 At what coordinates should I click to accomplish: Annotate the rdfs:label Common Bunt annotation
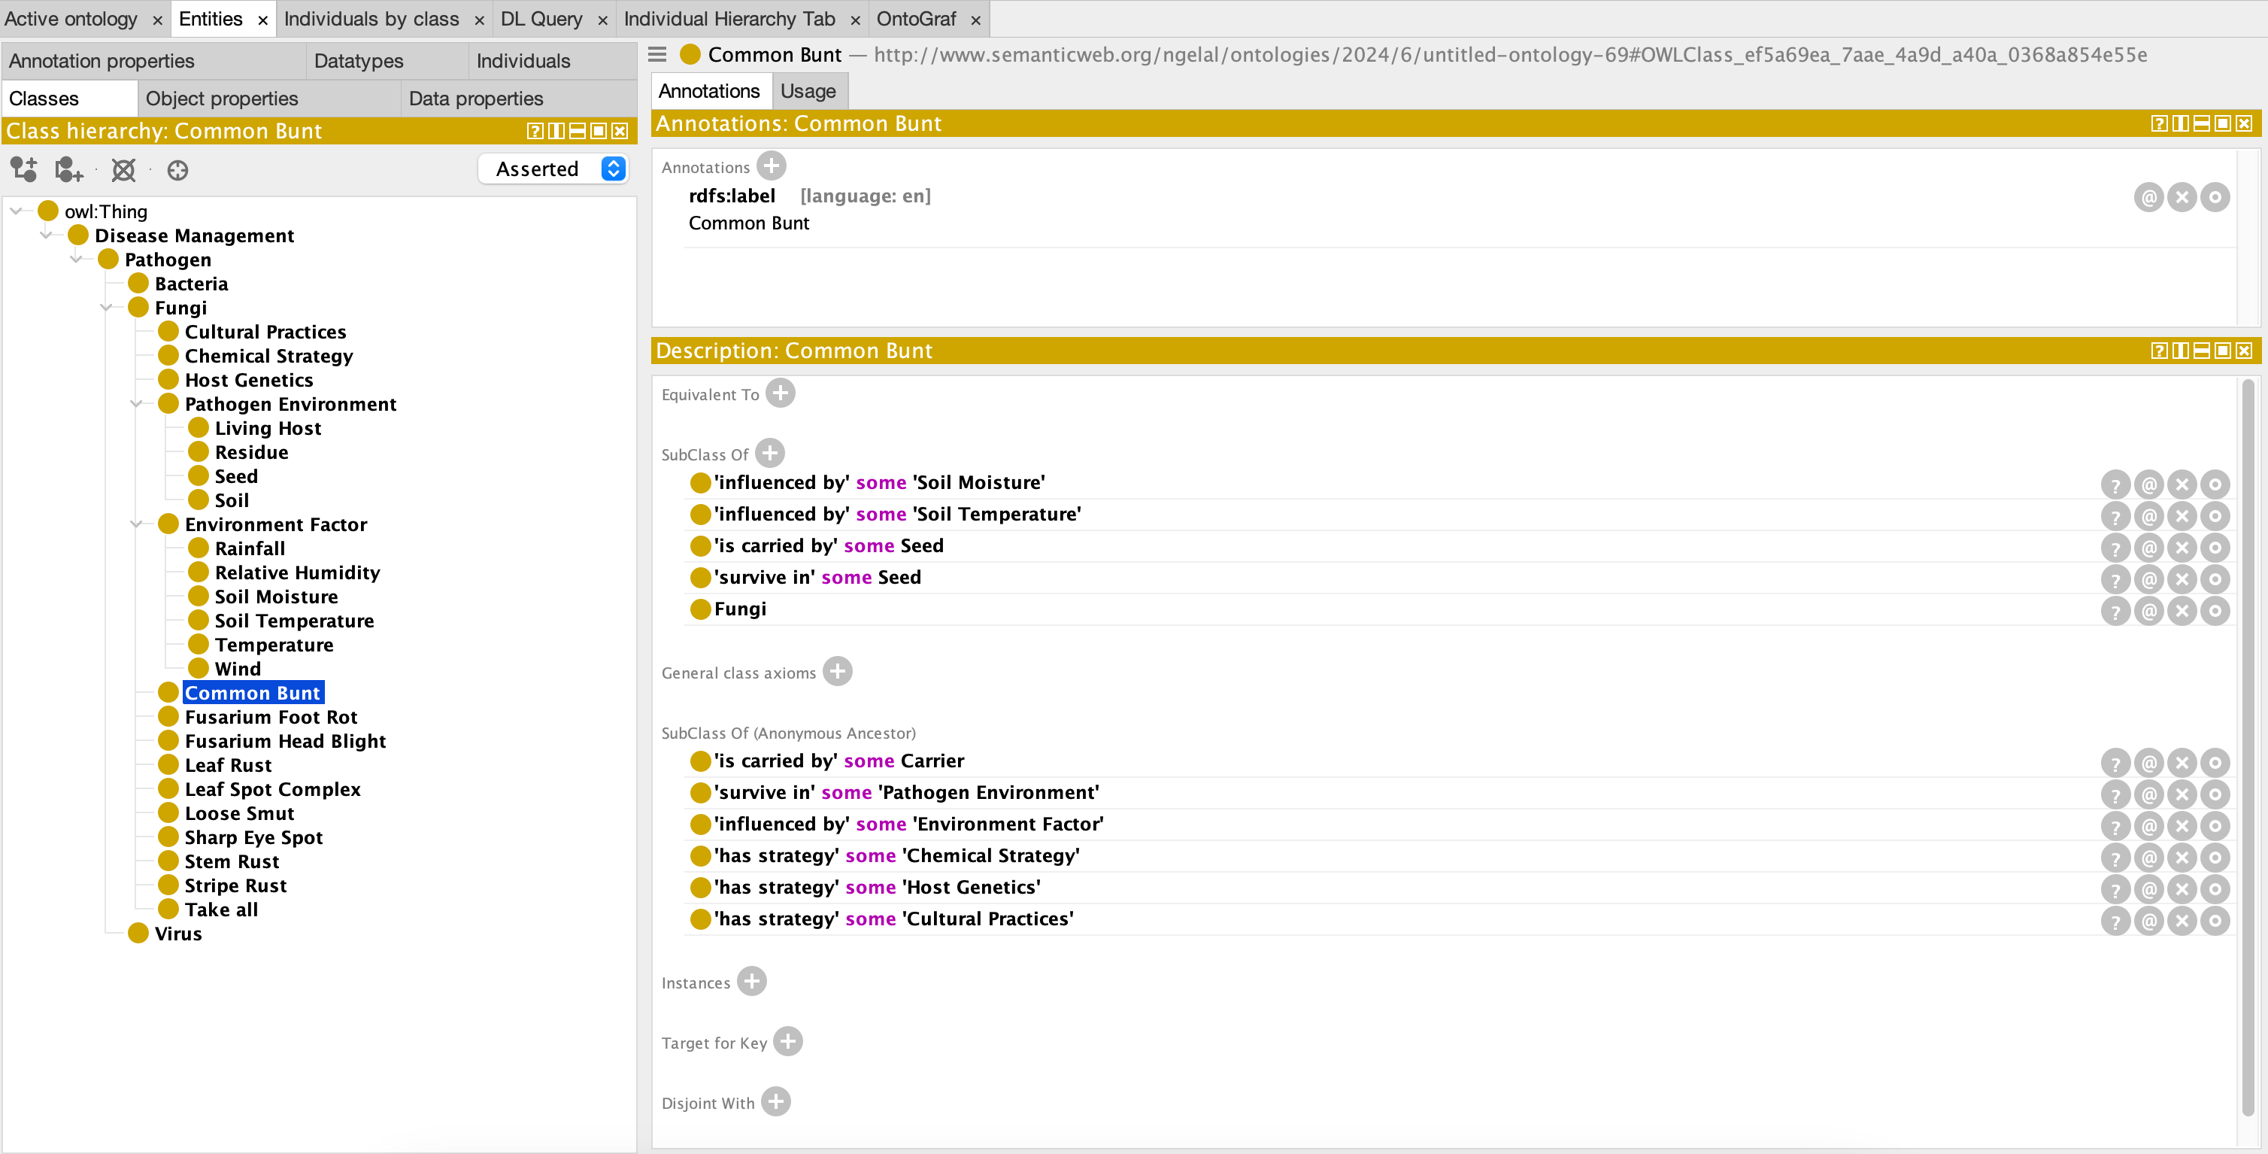[2148, 197]
